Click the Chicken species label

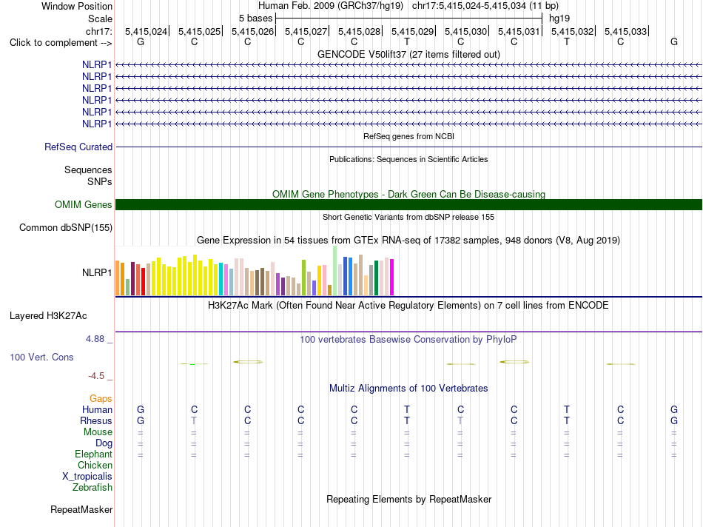[x=95, y=465]
